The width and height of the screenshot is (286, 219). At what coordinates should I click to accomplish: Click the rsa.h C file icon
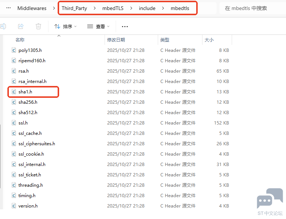point(14,71)
